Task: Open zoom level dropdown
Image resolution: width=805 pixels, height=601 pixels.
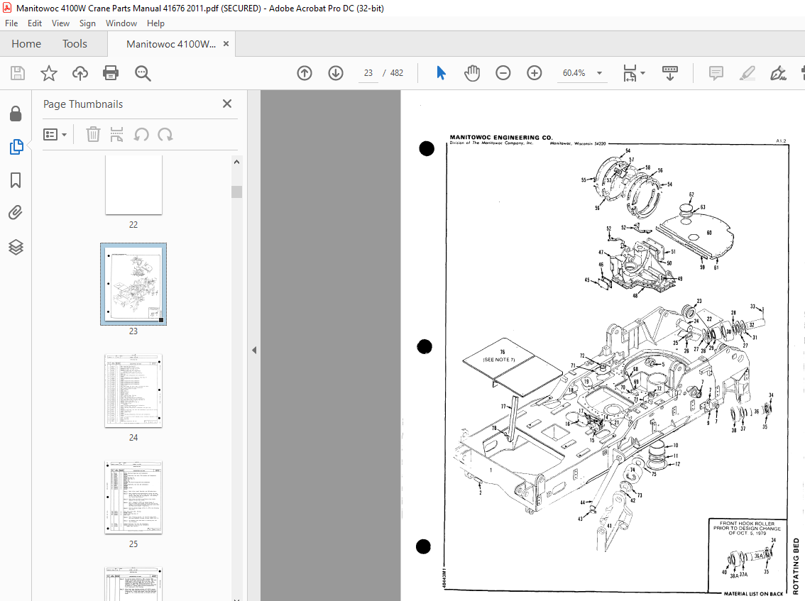Action: [x=599, y=73]
